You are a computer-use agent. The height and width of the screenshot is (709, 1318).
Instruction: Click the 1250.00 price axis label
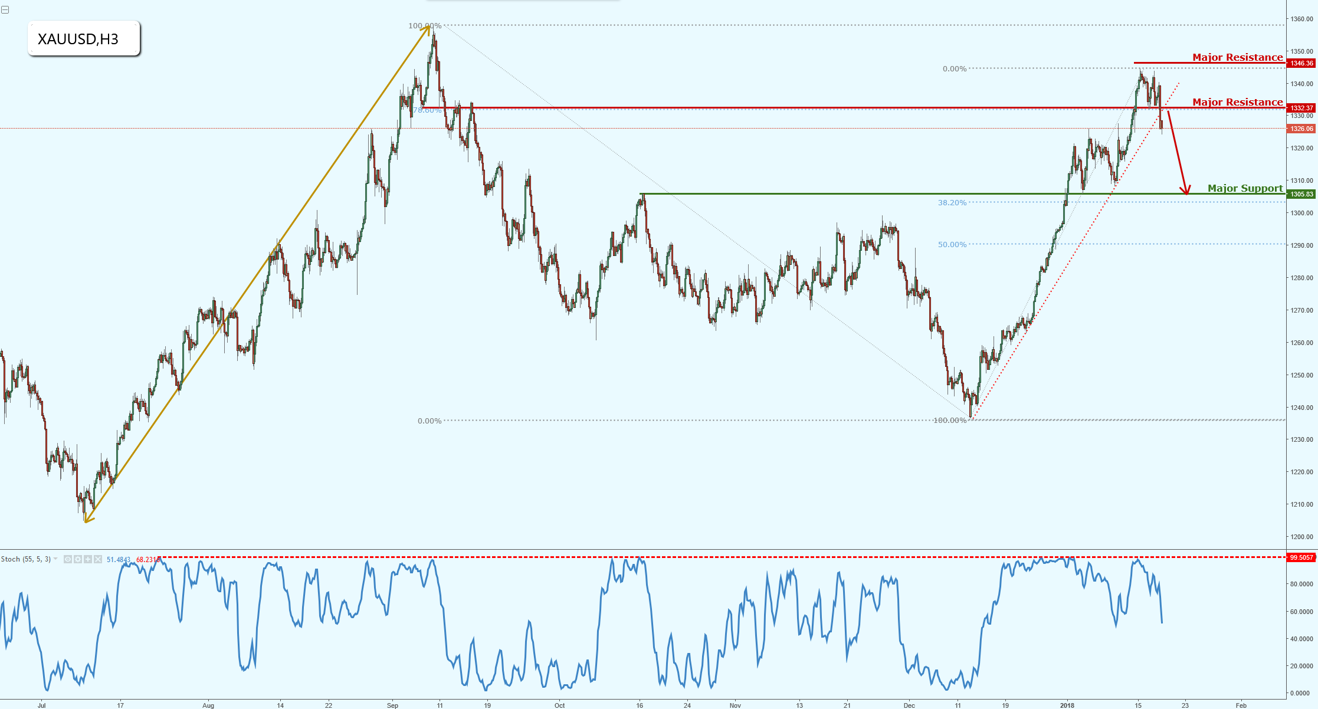pyautogui.click(x=1301, y=375)
